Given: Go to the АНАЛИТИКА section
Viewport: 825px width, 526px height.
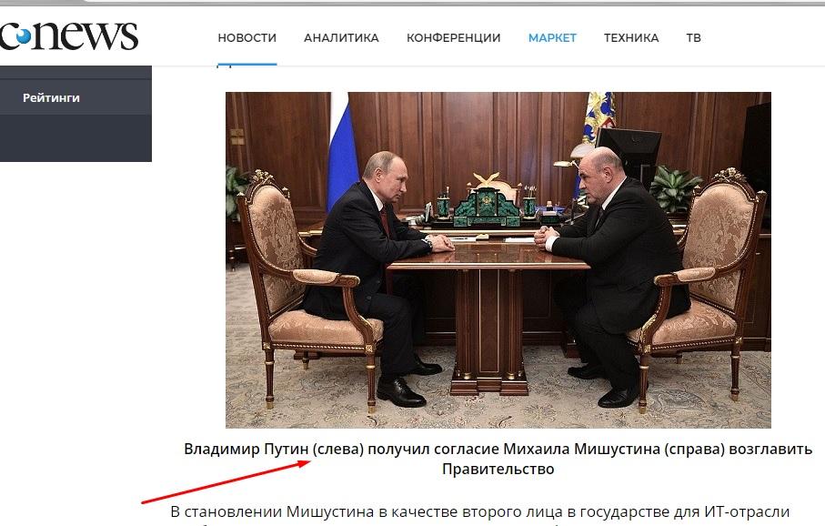Looking at the screenshot, I should (341, 38).
